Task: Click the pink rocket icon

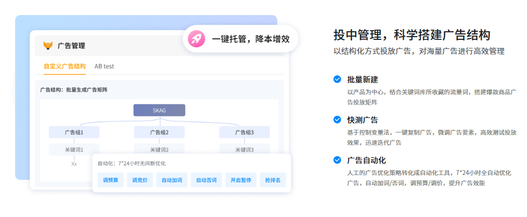Action: (x=196, y=39)
